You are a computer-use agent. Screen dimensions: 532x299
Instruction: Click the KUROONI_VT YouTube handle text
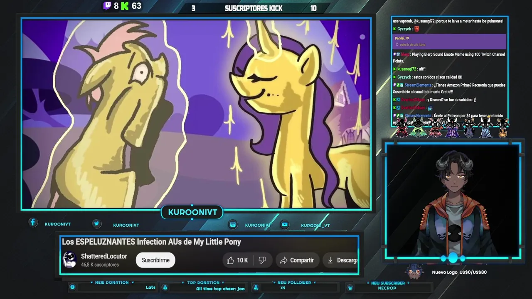315,225
